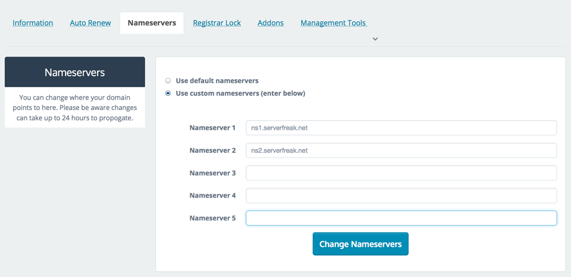The height and width of the screenshot is (277, 571).
Task: Switch to the Auto Renew tab
Action: tap(90, 23)
